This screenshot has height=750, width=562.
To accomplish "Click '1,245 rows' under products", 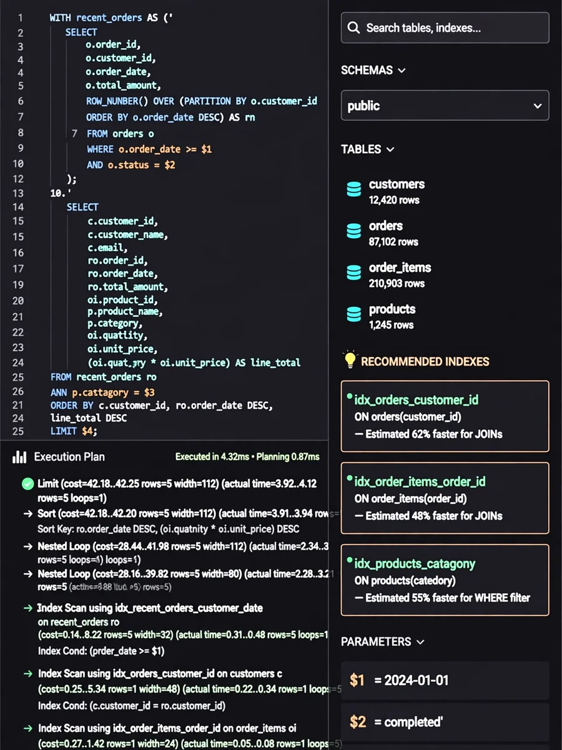I will [x=391, y=325].
